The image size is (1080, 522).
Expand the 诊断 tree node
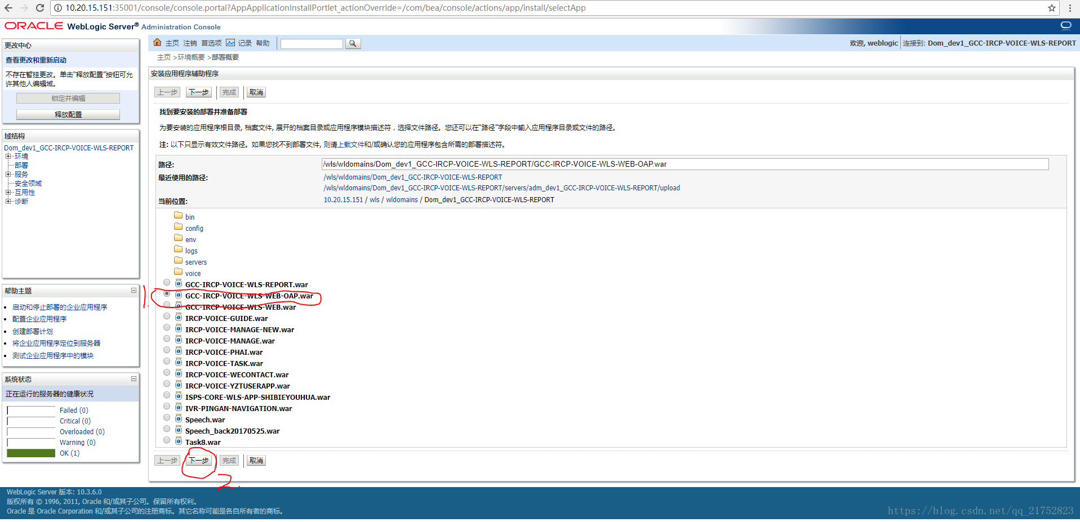pyautogui.click(x=8, y=202)
